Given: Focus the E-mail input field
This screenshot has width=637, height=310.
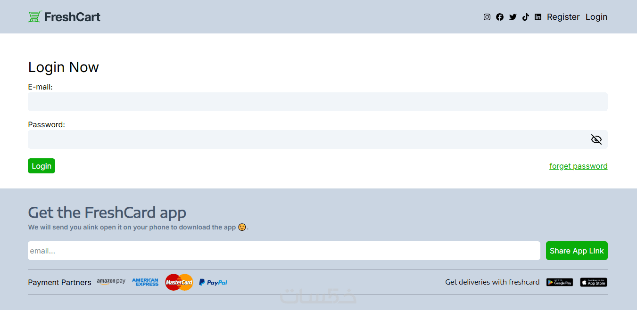Looking at the screenshot, I should pos(318,102).
